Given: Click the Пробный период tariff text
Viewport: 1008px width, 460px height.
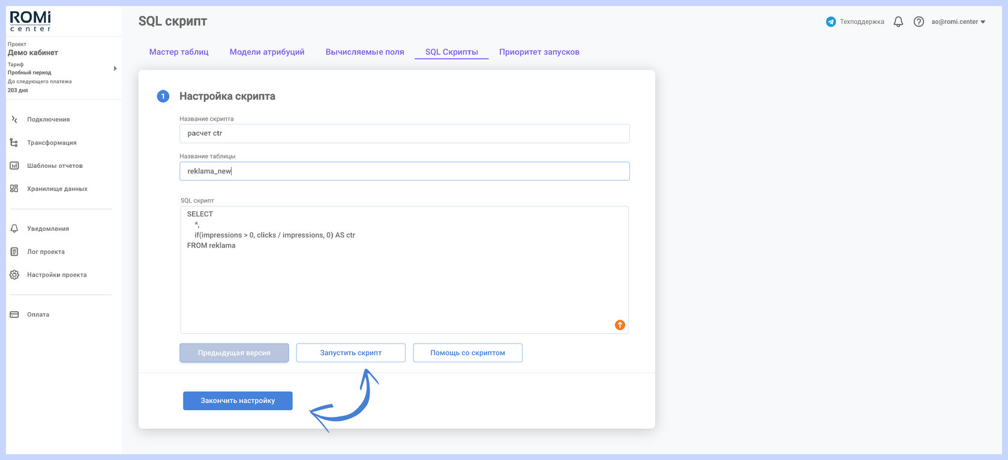Looking at the screenshot, I should (29, 73).
